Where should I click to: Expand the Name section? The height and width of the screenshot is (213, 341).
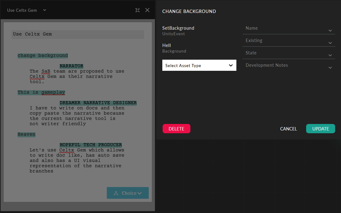(289, 28)
